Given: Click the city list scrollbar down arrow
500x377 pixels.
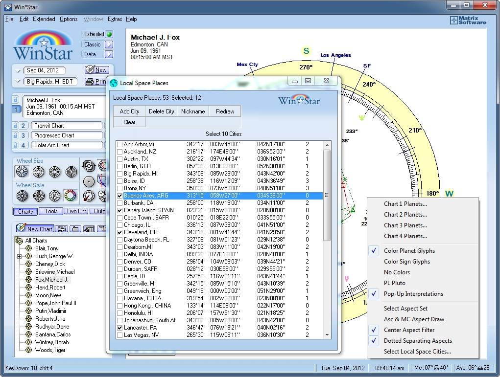Looking at the screenshot, I should 327,334.
